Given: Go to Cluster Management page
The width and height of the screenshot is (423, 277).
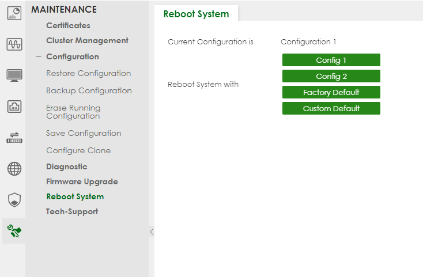Looking at the screenshot, I should click(87, 41).
